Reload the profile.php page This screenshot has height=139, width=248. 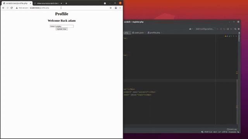point(12,8)
